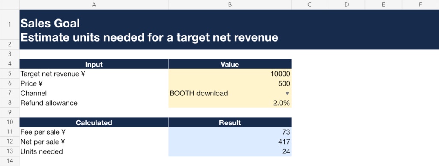The height and width of the screenshot is (166, 439).
Task: Click the 'Sales Goal' title text
Action: (50, 23)
